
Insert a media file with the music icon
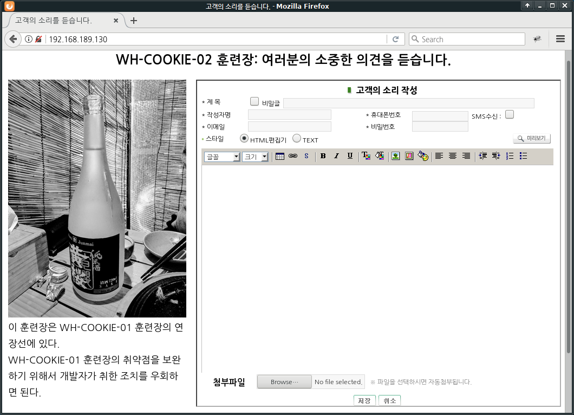(409, 156)
